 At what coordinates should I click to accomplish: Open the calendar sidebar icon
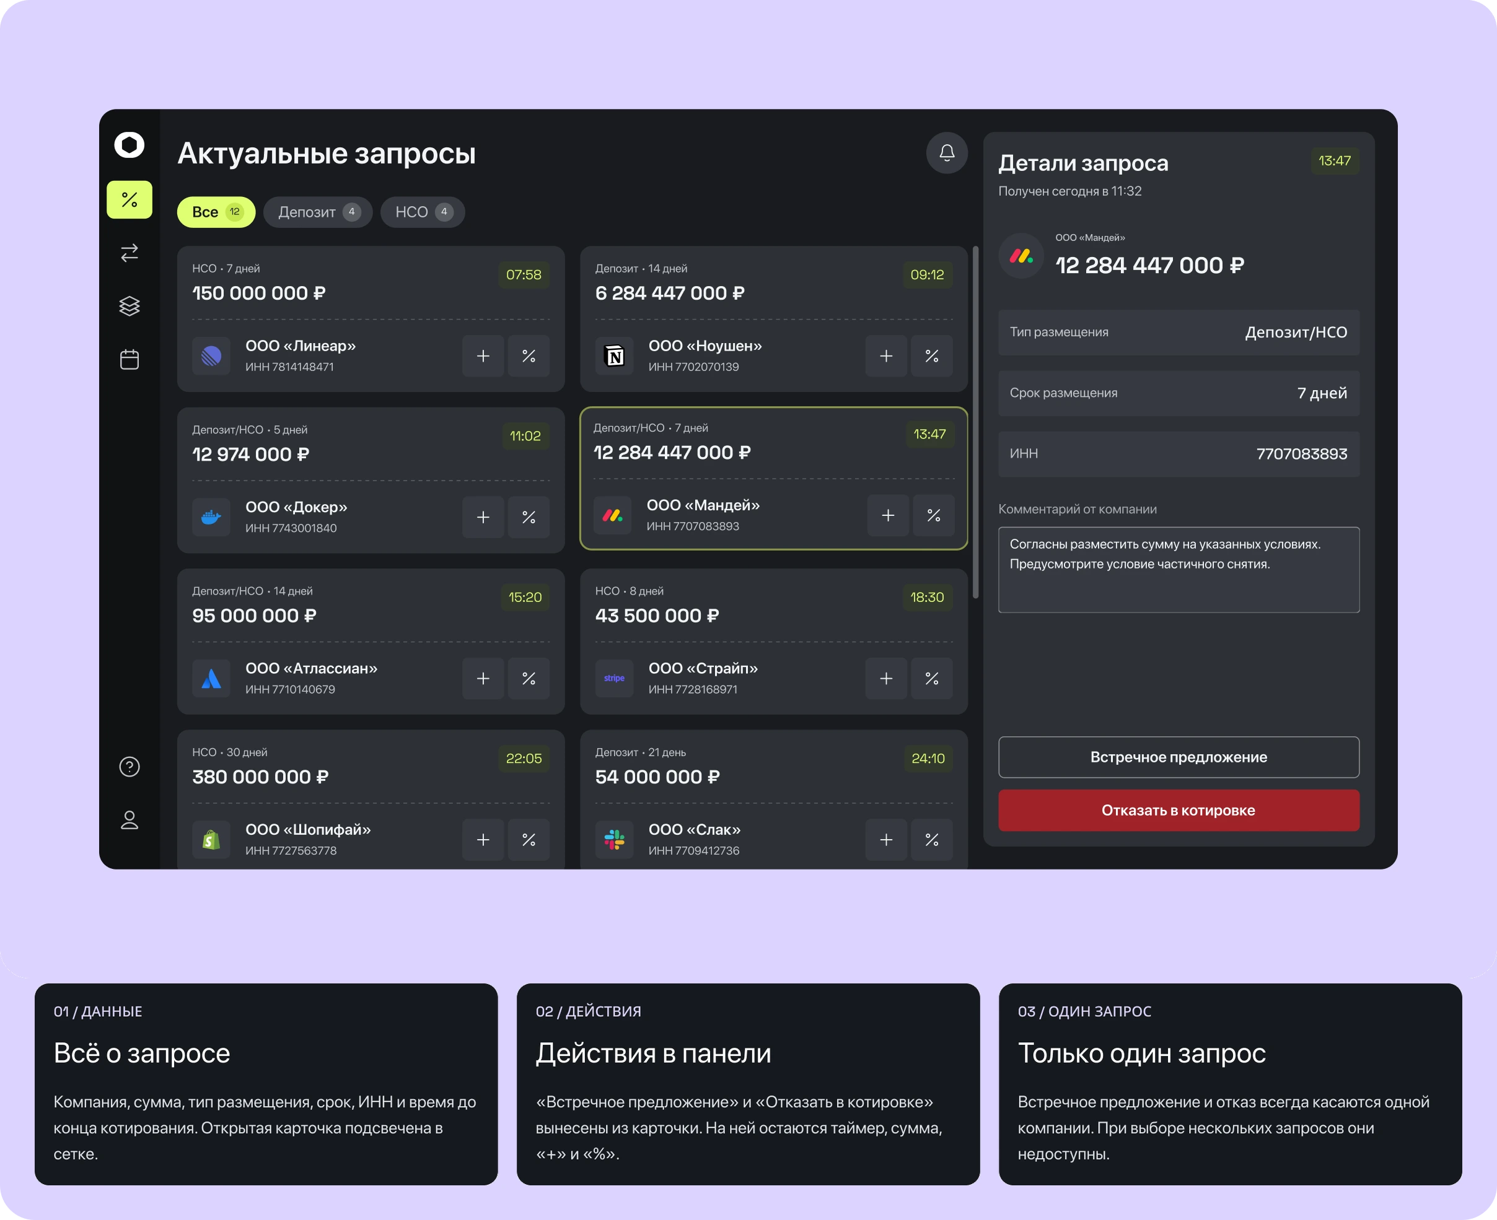point(130,359)
